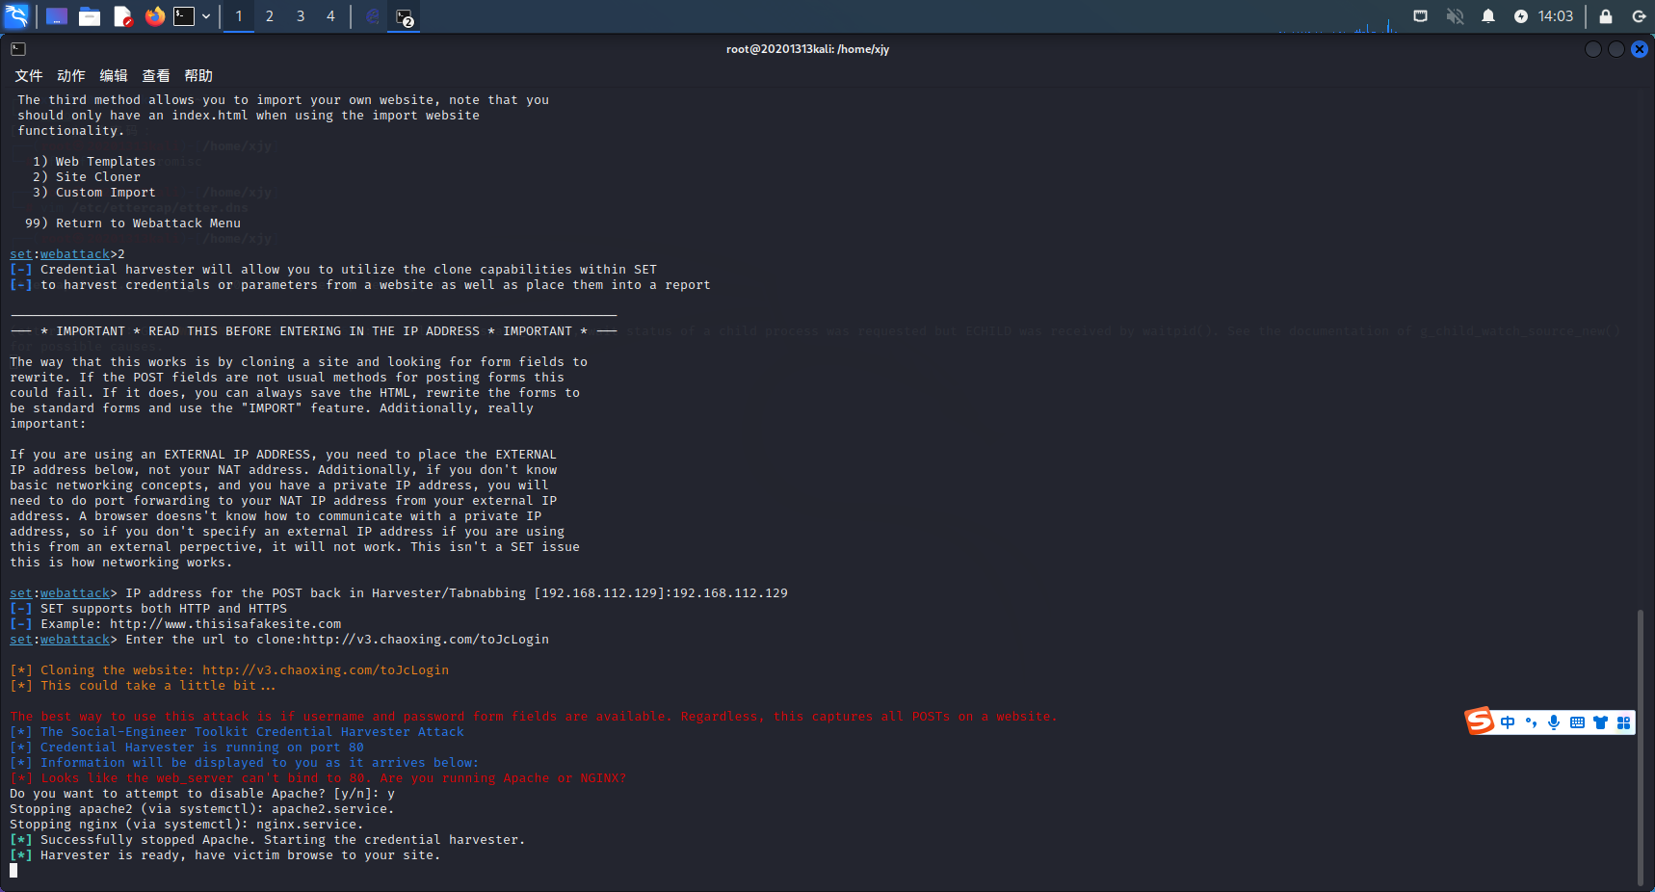The height and width of the screenshot is (892, 1655).
Task: Click the log out icon
Action: (1639, 16)
